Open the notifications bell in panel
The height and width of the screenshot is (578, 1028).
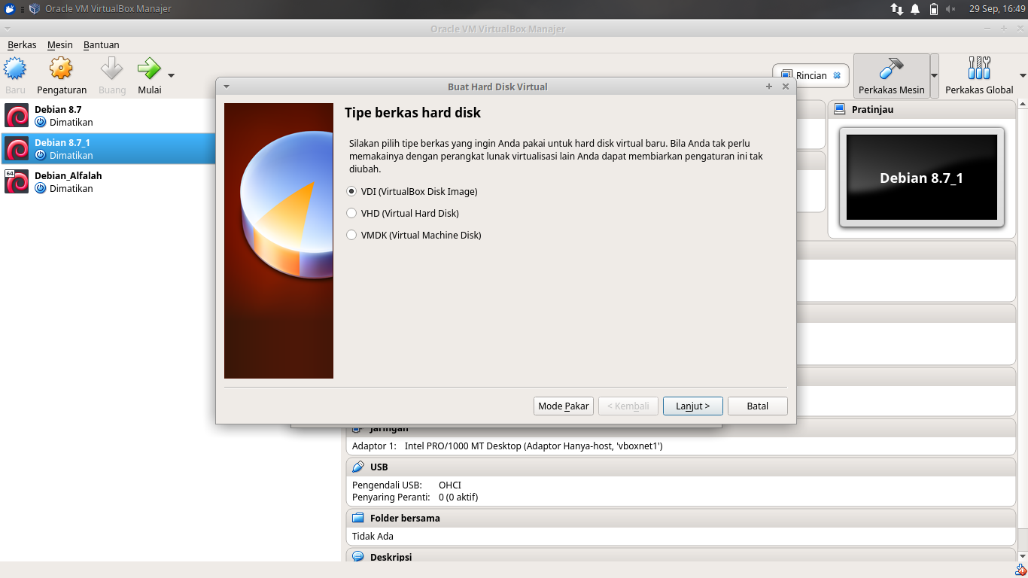click(915, 9)
